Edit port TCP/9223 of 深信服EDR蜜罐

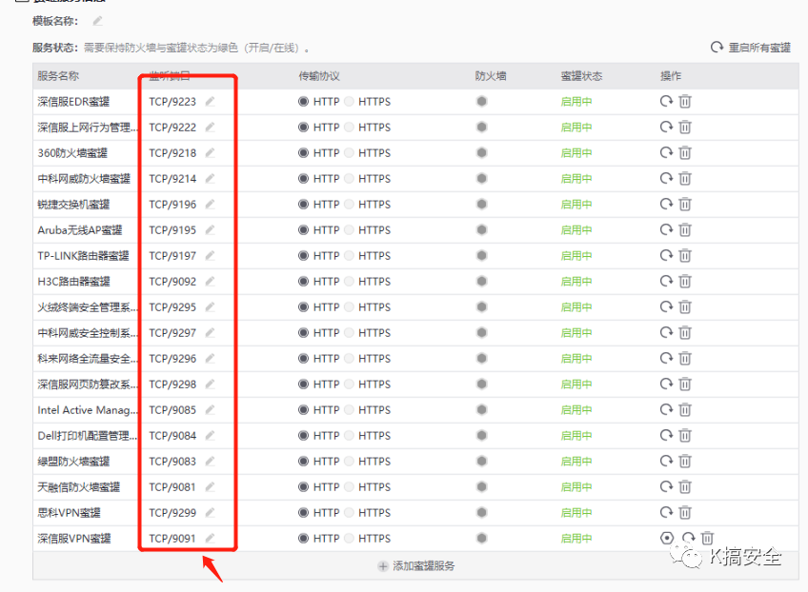(210, 102)
